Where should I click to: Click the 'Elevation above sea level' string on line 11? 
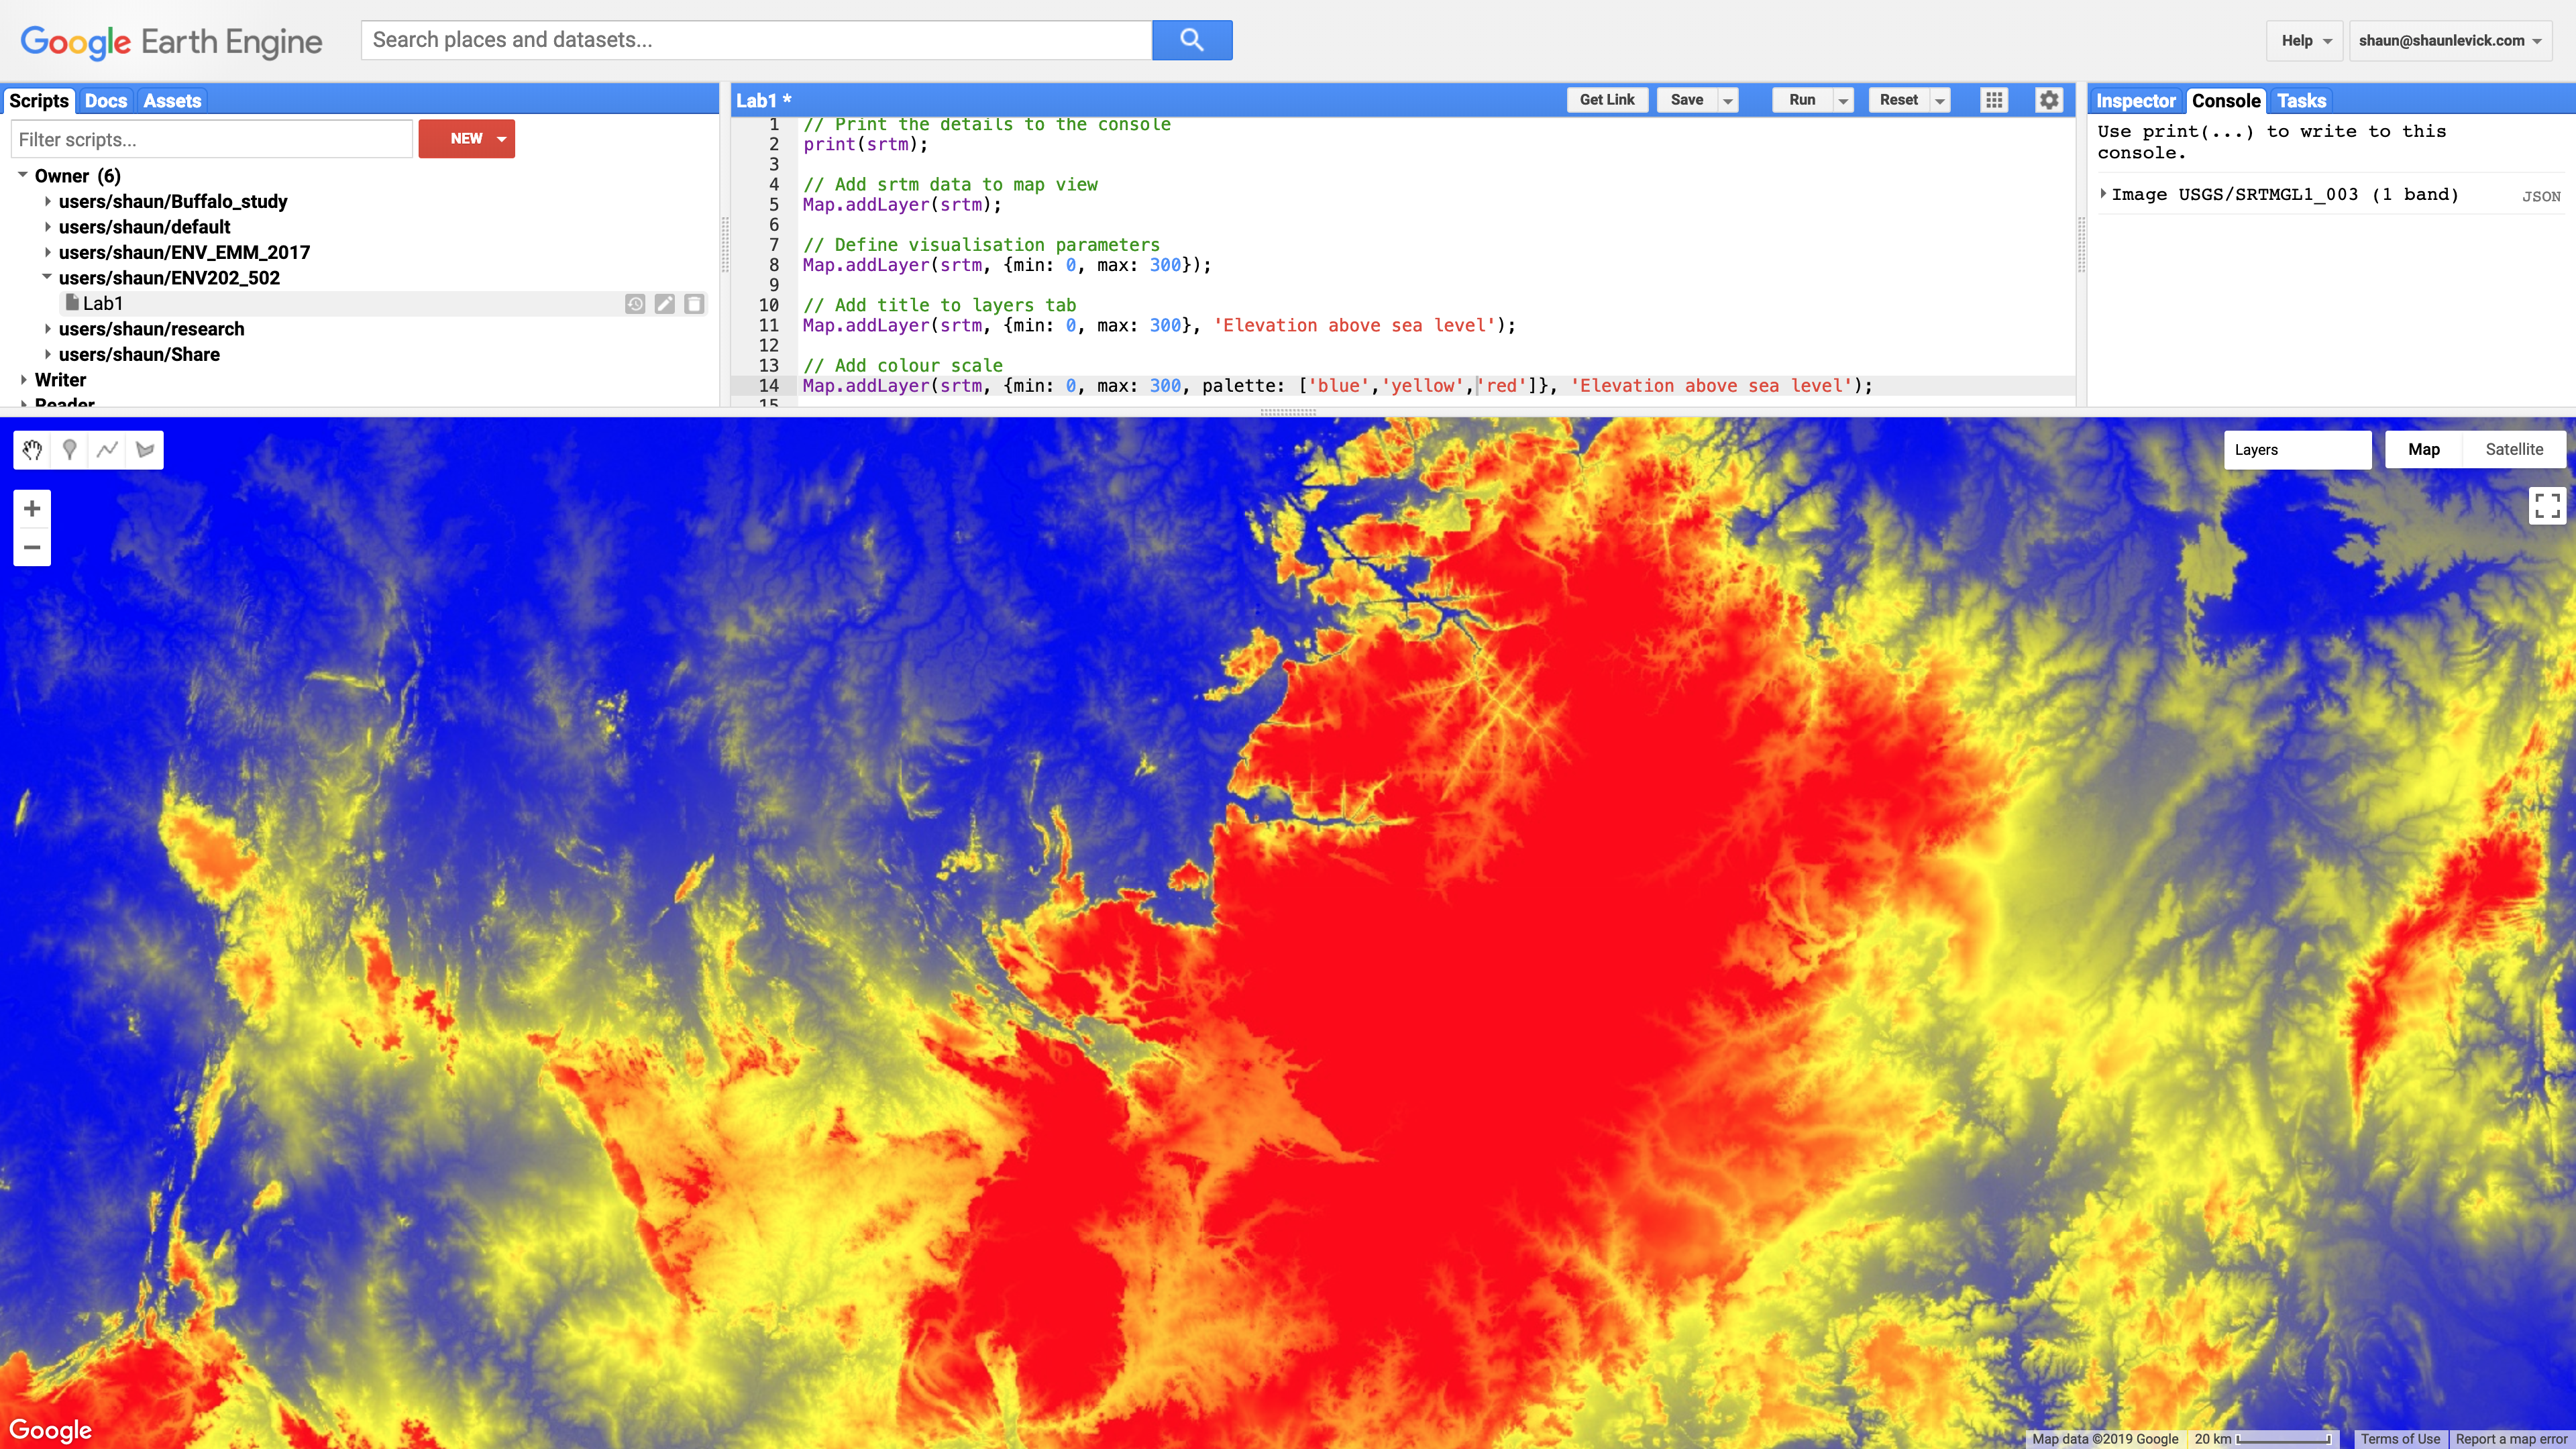pyautogui.click(x=1355, y=325)
